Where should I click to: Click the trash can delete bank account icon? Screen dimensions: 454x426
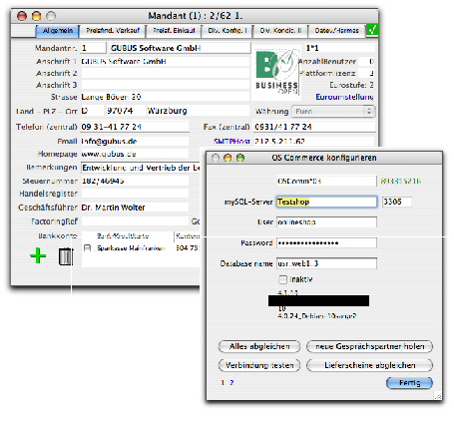click(66, 256)
